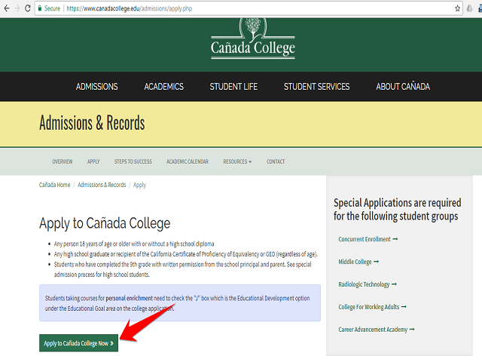Open the Radiologic Technology link
This screenshot has height=362, width=482.
pos(368,284)
